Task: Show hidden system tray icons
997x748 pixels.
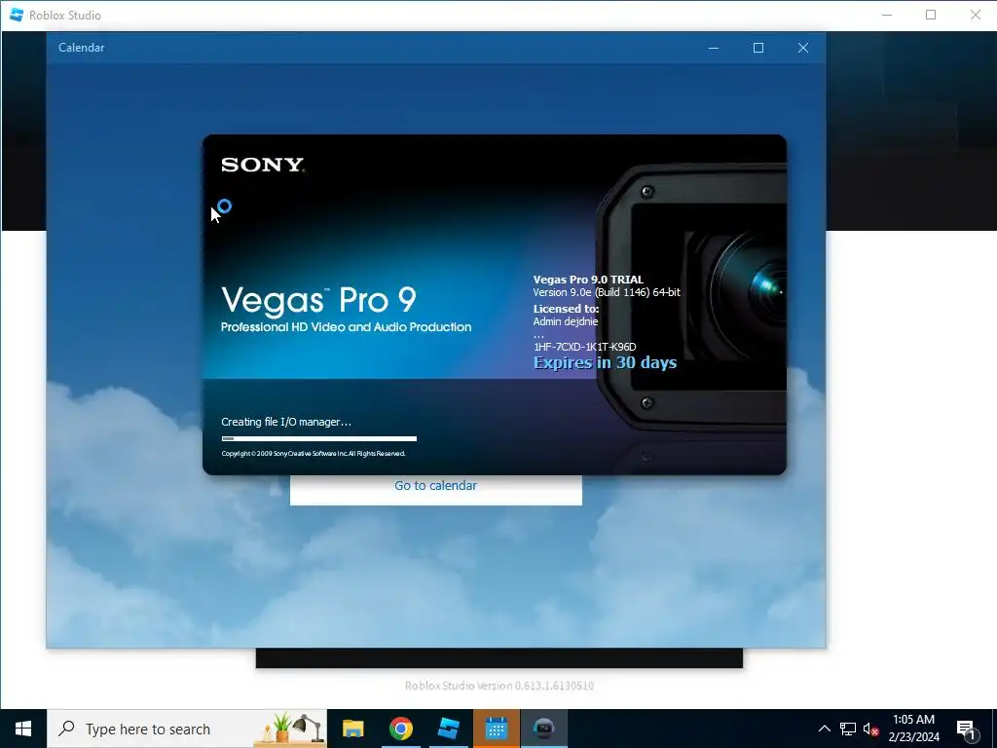Action: (x=824, y=729)
